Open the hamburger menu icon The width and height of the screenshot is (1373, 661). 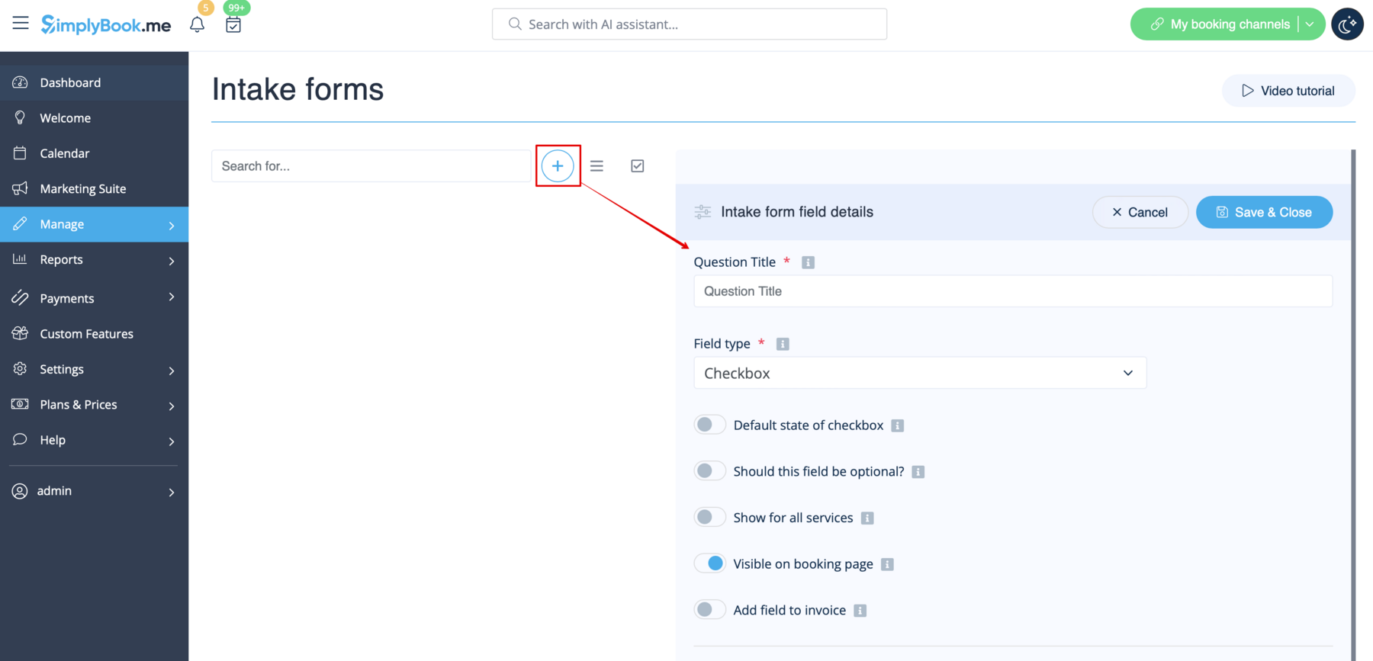(x=21, y=23)
